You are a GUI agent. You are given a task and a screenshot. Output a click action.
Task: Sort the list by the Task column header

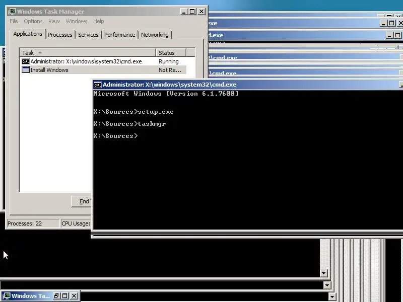coord(88,53)
